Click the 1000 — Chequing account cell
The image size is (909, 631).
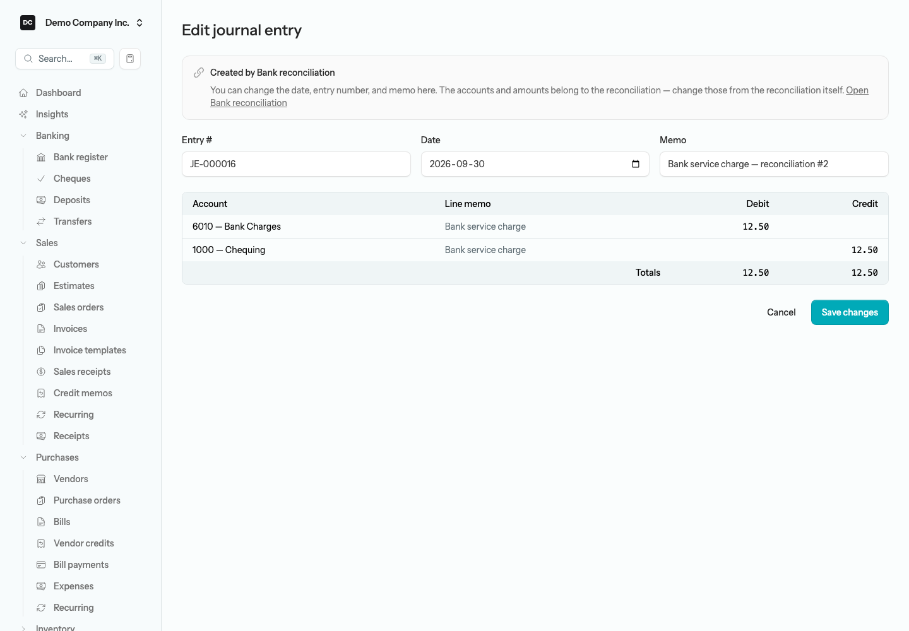pyautogui.click(x=229, y=250)
